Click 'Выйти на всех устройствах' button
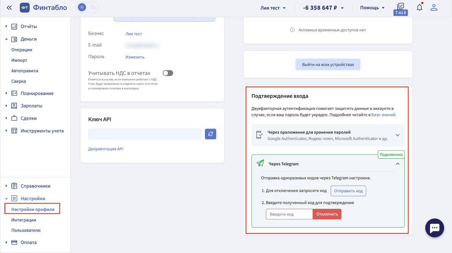The width and height of the screenshot is (452, 253). point(328,65)
